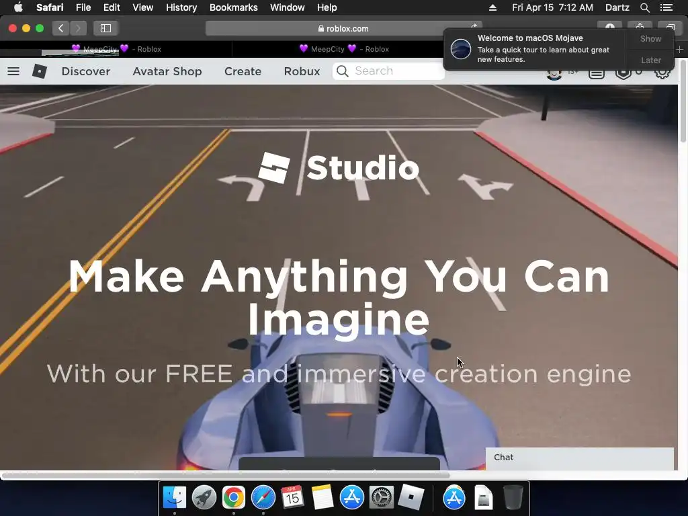Click the Welcome to macOS Mojave notification

535,48
